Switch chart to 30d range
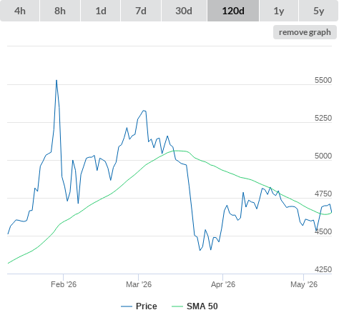Viewport: 339px width, 325px height. pyautogui.click(x=184, y=11)
